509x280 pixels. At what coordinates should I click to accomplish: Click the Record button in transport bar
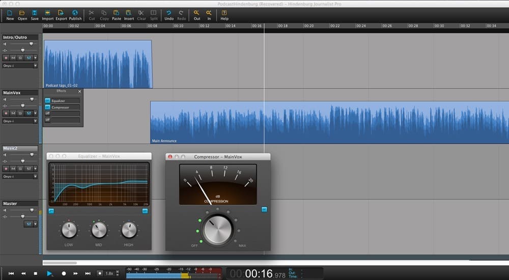[64, 273]
